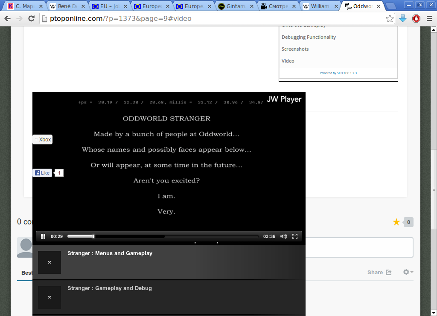Switch to the Gintama tab
Screen dimensions: 437x316
pos(236,6)
